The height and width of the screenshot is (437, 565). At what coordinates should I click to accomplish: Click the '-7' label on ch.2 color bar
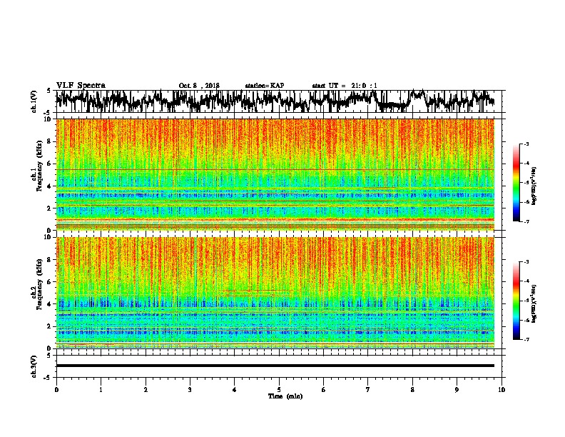click(x=526, y=340)
